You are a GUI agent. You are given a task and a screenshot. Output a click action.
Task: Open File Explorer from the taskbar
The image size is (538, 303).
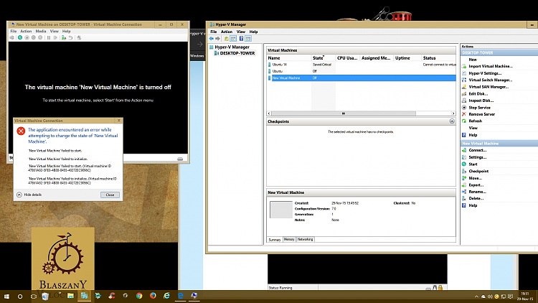70,296
